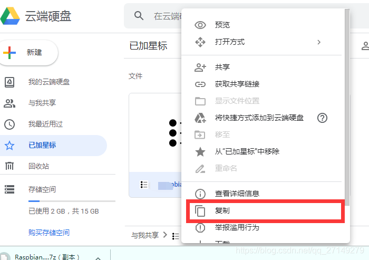Click 存储空间 storage item
Image resolution: width=369 pixels, height=260 pixels.
(42, 189)
